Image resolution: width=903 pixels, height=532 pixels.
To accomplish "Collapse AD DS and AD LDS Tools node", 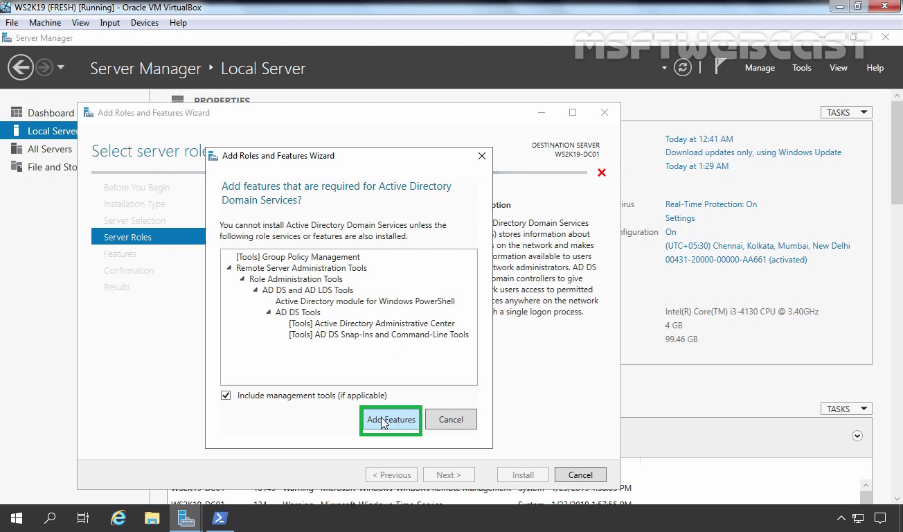I will tap(256, 290).
